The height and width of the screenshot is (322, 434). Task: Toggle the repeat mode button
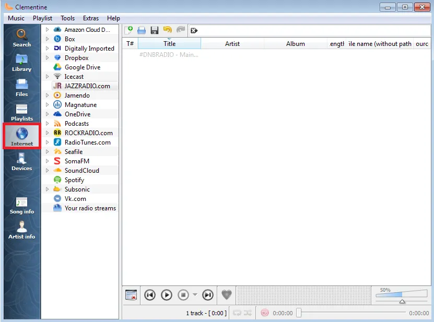(x=237, y=313)
